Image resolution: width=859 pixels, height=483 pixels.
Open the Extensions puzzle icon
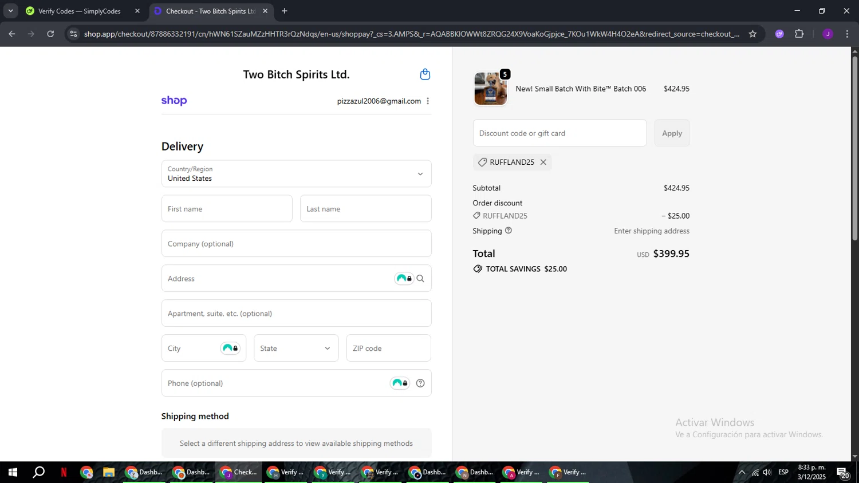799,34
